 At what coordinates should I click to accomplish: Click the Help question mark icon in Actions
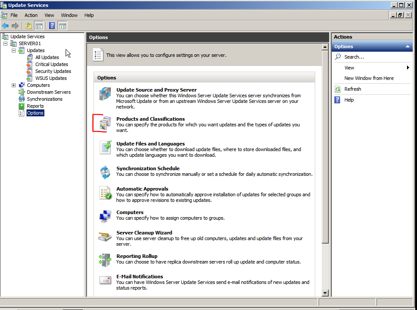(x=337, y=100)
